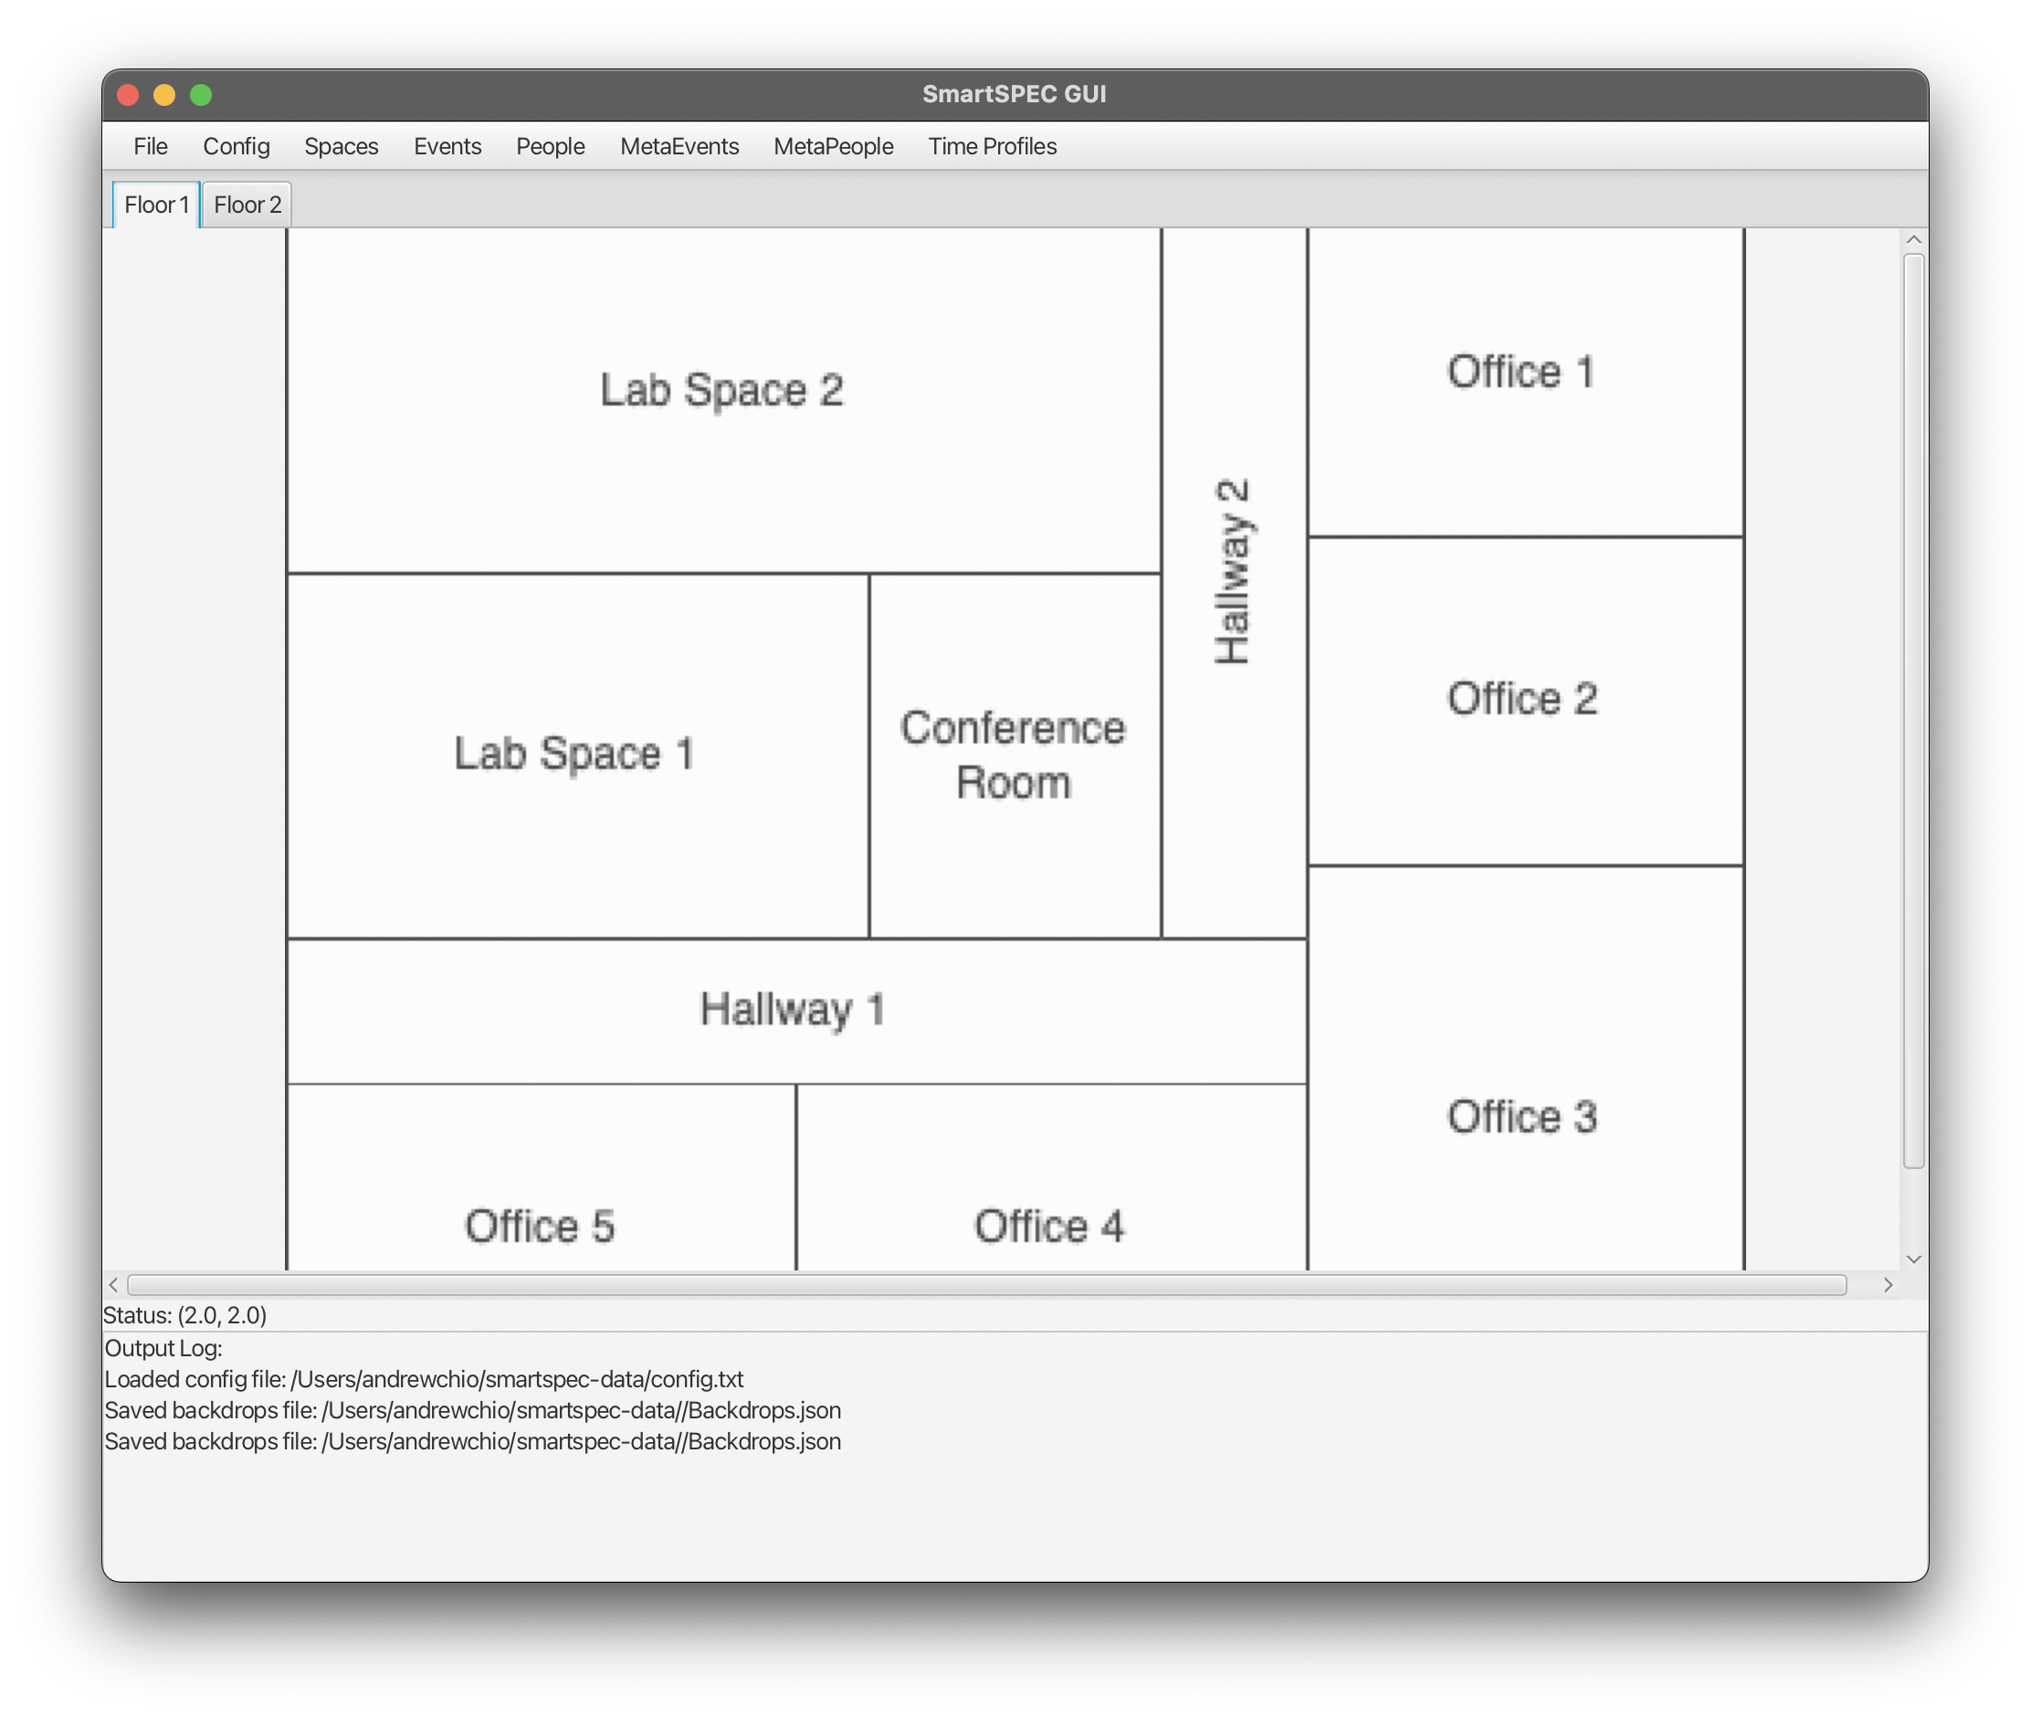Select the Office 5 room
This screenshot has height=1717, width=2031.
click(x=541, y=1177)
